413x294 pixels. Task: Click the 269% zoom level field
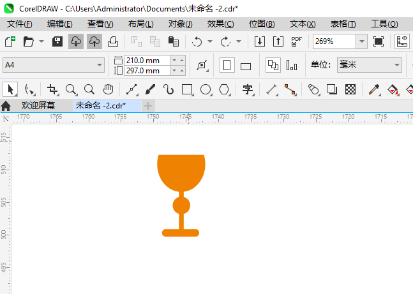pyautogui.click(x=334, y=41)
